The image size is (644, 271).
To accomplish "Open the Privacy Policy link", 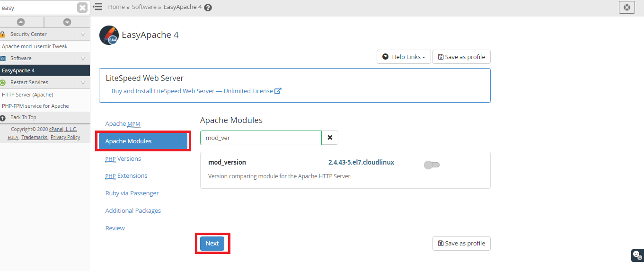I will click(x=65, y=137).
